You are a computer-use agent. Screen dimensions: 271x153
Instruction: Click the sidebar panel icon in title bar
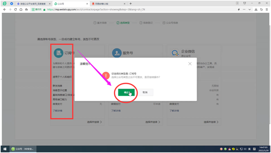pos(237,3)
